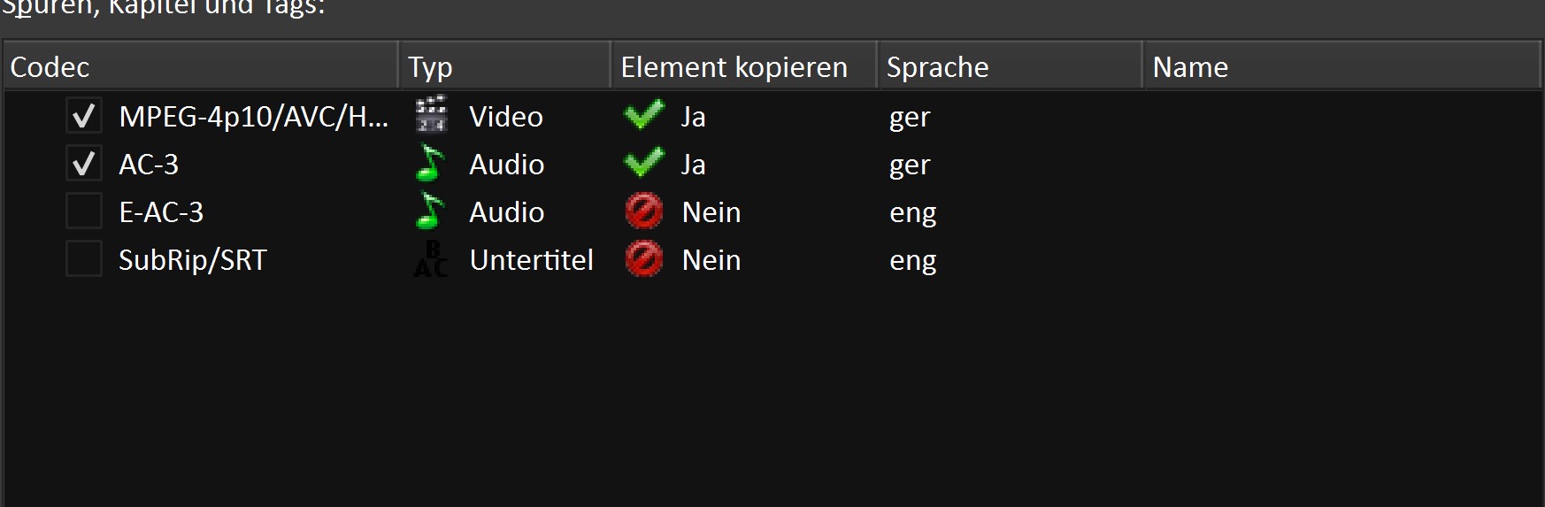This screenshot has height=507, width=1545.
Task: Sort tracks by the Sprache column header
Action: tap(1009, 67)
